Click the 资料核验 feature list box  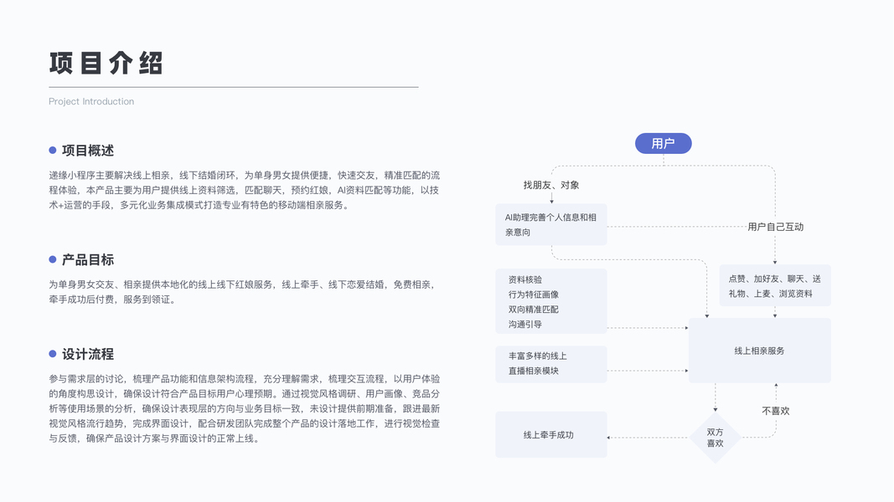550,301
